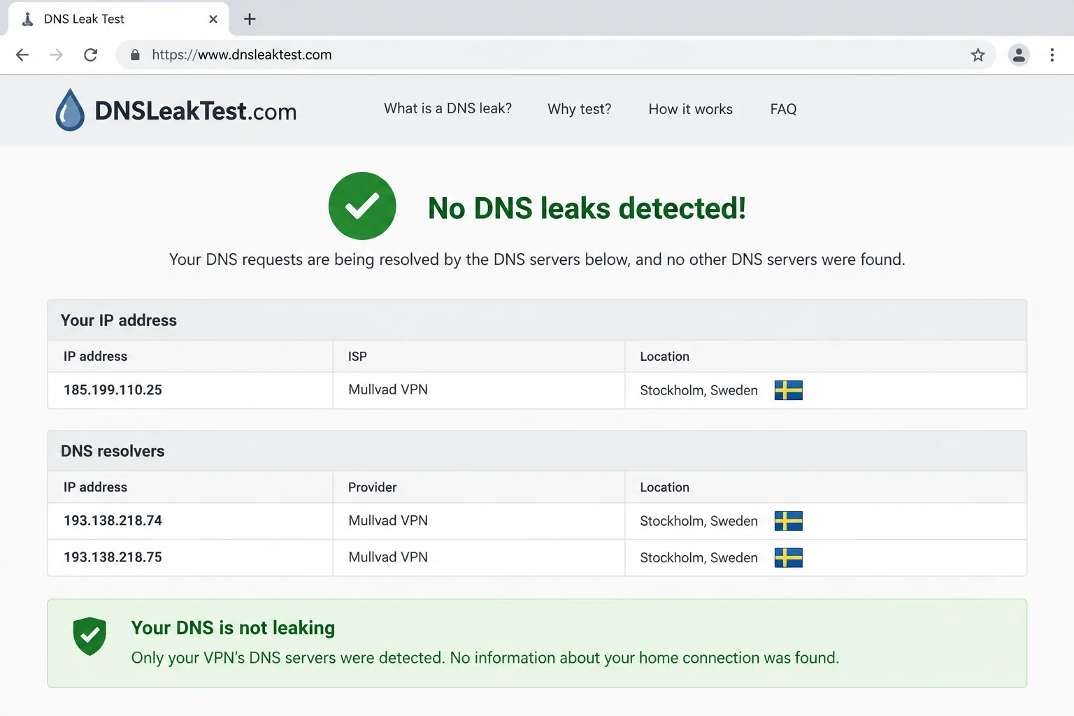
Task: Click the 'DNS resolvers' section header
Action: [537, 451]
